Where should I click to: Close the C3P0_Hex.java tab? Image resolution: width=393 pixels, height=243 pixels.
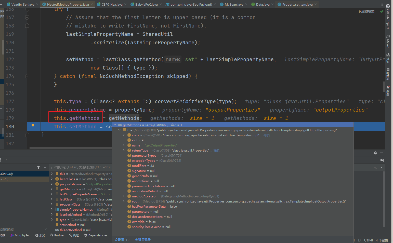point(125,4)
